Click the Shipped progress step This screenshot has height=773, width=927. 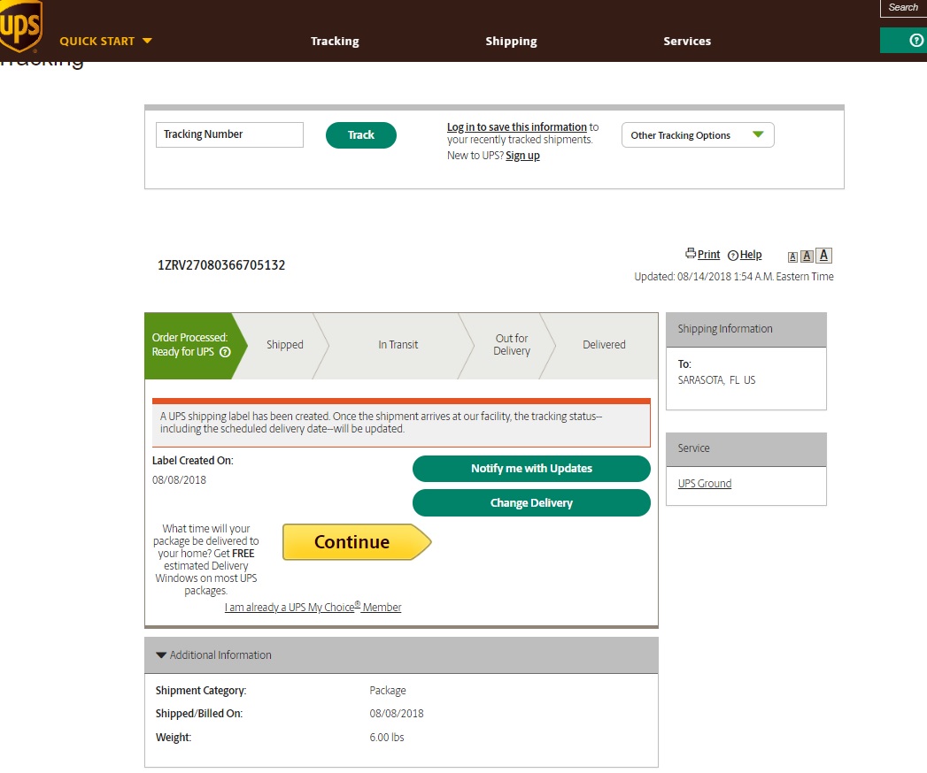pyautogui.click(x=285, y=345)
